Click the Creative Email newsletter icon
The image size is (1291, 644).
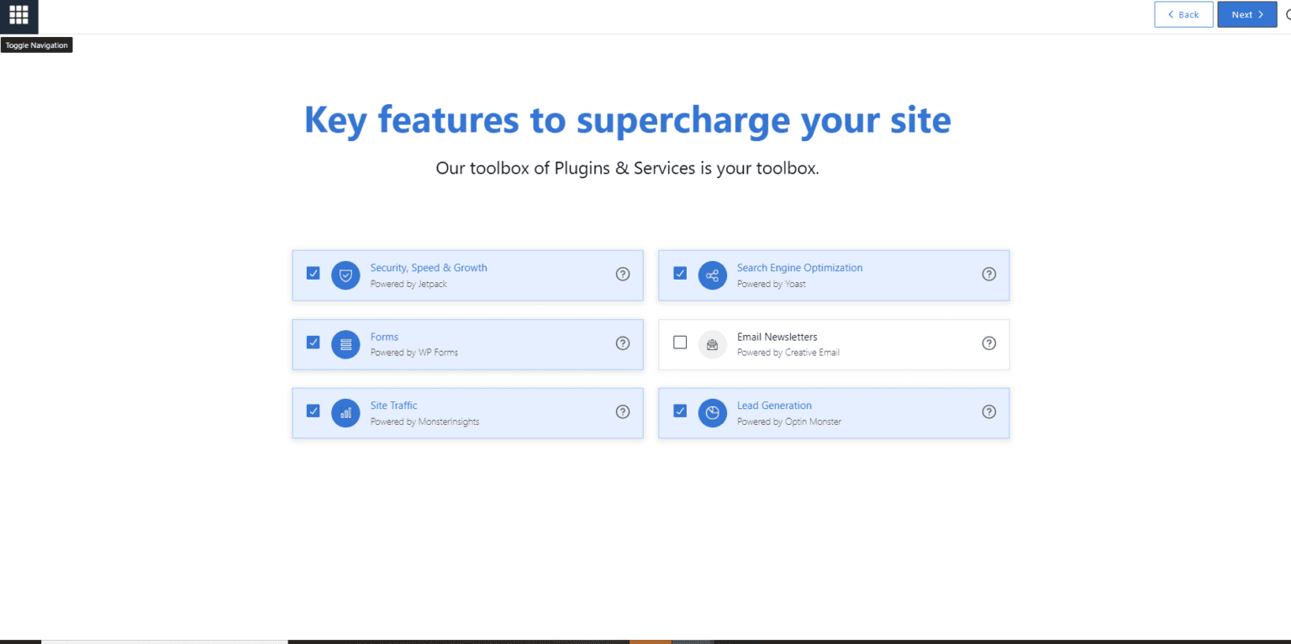tap(712, 344)
